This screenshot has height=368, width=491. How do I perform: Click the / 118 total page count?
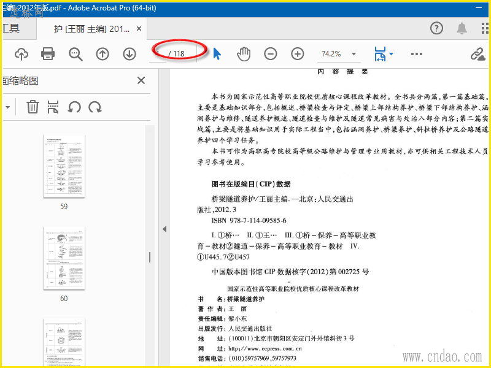point(177,54)
